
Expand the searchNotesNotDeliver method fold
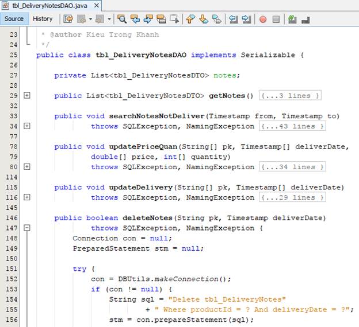(27, 126)
